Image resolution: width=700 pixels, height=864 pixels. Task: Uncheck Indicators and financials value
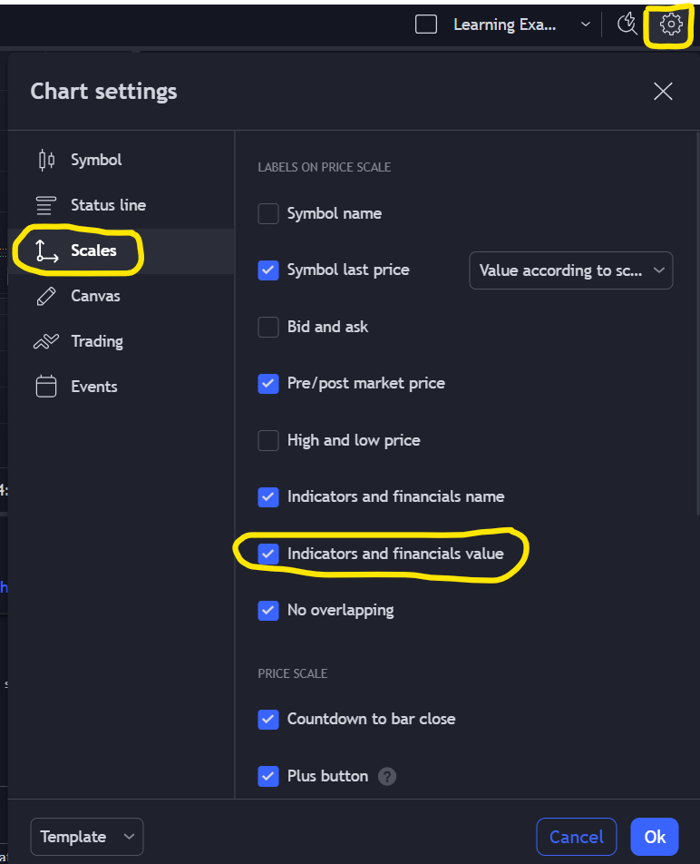268,554
